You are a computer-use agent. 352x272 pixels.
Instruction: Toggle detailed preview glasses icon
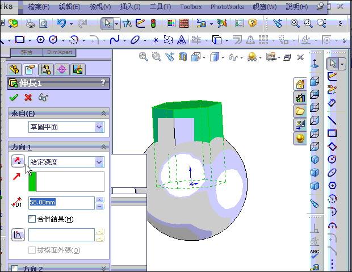point(43,98)
